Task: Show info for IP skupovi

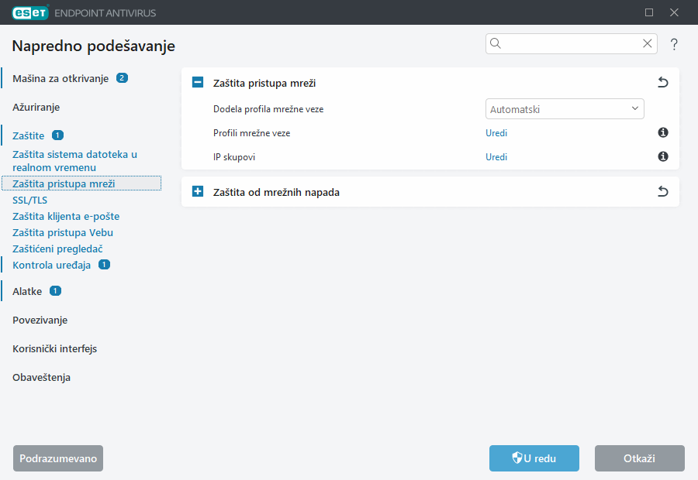Action: point(663,156)
